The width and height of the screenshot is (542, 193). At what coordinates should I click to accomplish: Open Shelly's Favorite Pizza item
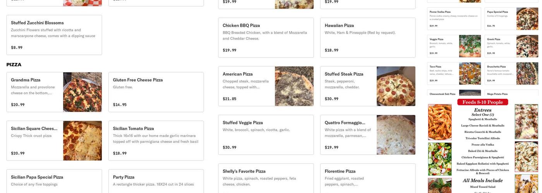click(244, 171)
